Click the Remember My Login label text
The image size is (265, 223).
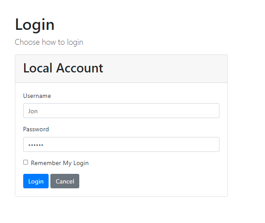coord(60,163)
